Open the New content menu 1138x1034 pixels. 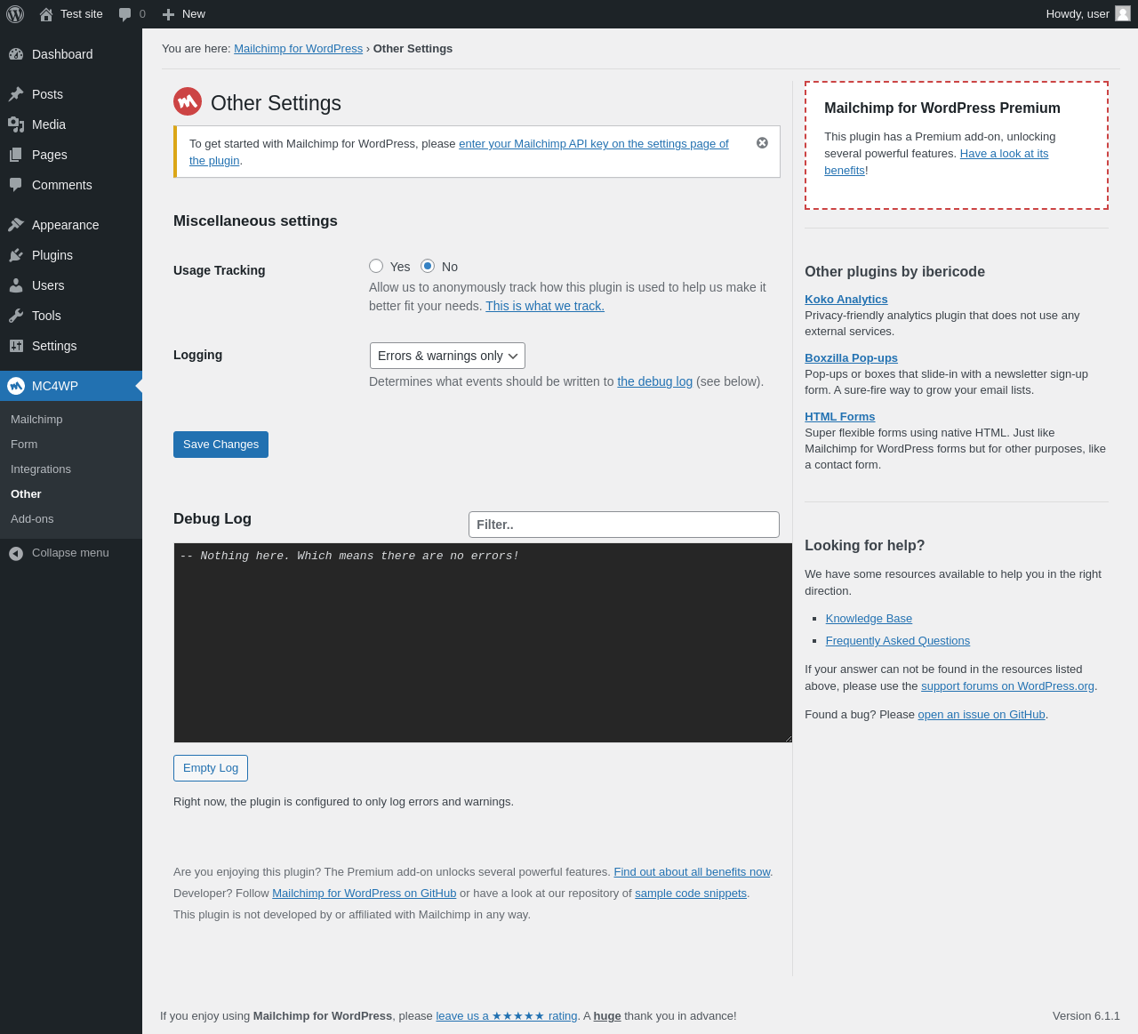(184, 14)
